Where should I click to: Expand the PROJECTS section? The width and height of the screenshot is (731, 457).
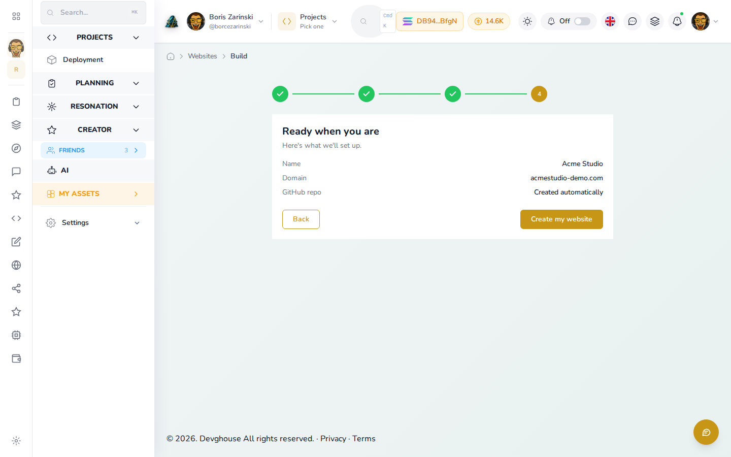93,38
